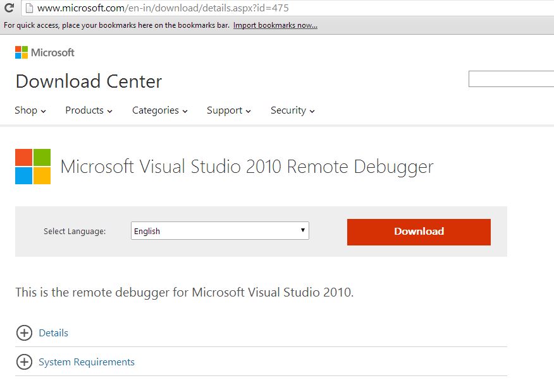Open the Support menu
This screenshot has width=554, height=383.
click(x=228, y=110)
